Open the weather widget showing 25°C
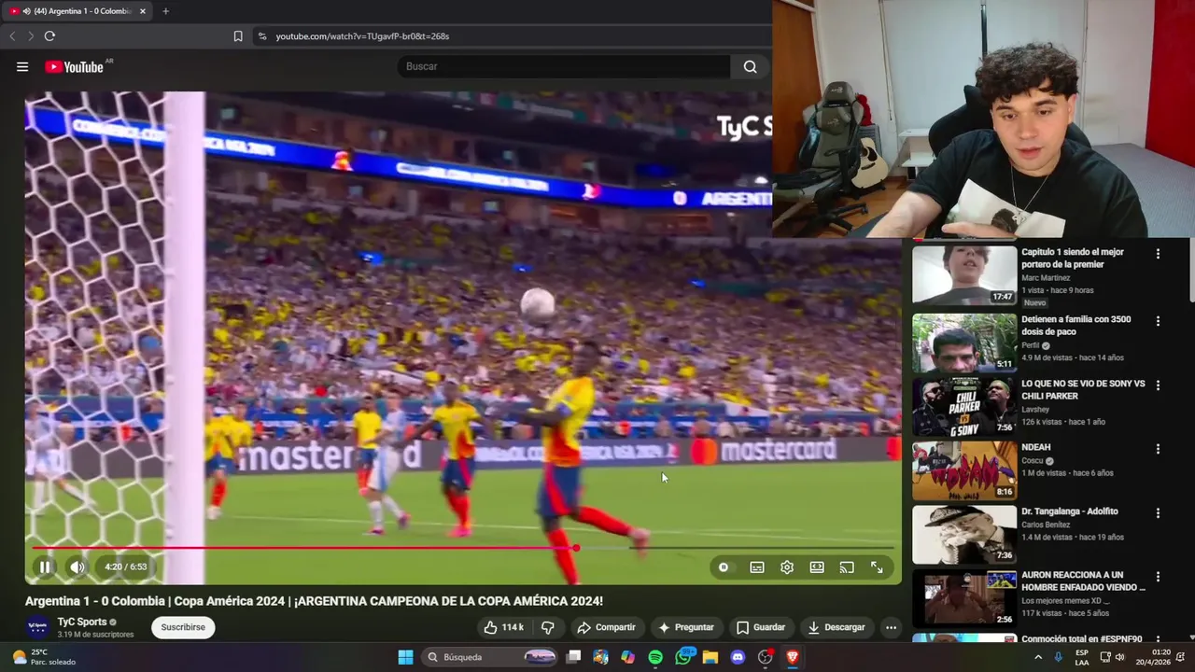 click(43, 657)
